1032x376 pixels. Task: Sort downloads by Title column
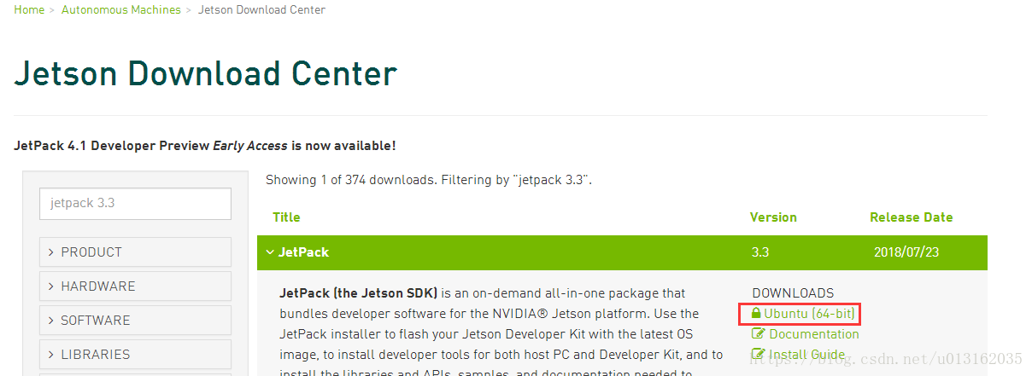[286, 217]
